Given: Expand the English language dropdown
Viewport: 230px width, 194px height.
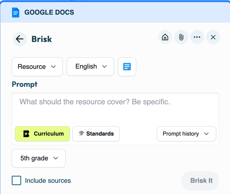Looking at the screenshot, I should coord(90,66).
